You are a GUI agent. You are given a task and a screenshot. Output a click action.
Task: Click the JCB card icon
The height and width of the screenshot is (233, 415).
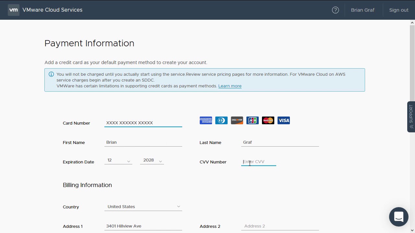(253, 120)
